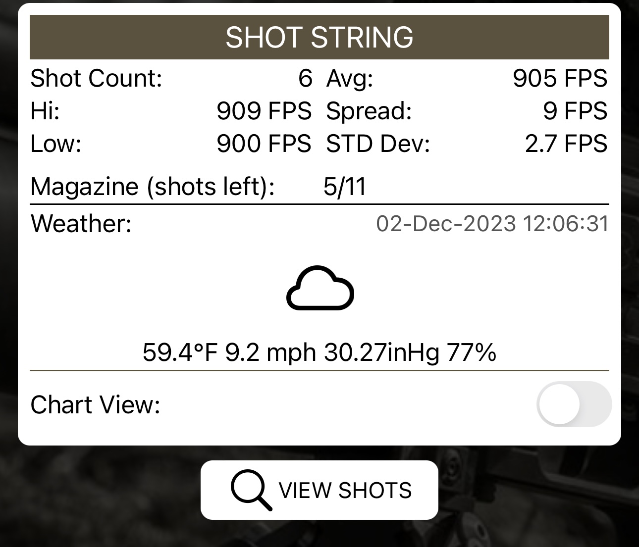Click the Chart View label

[x=96, y=404]
